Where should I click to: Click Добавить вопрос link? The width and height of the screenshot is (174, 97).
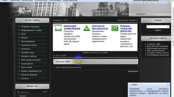click(x=127, y=20)
